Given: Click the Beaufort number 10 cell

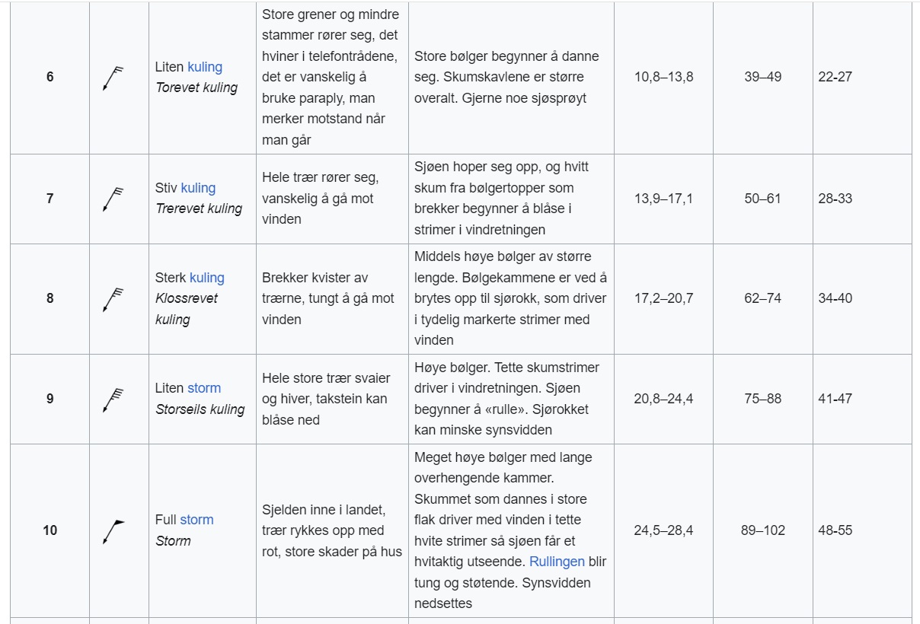Looking at the screenshot, I should coord(50,530).
